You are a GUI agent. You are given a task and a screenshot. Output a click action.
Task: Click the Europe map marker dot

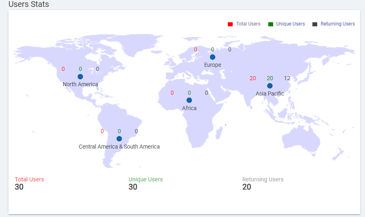click(x=212, y=57)
